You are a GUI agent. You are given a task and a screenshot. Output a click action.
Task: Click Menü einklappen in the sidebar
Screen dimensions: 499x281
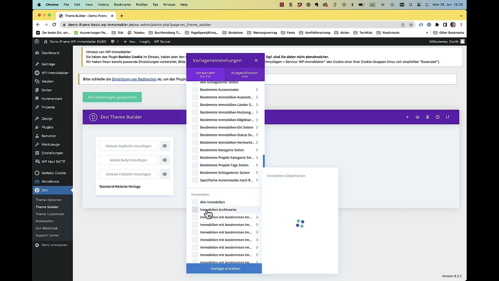click(x=51, y=245)
